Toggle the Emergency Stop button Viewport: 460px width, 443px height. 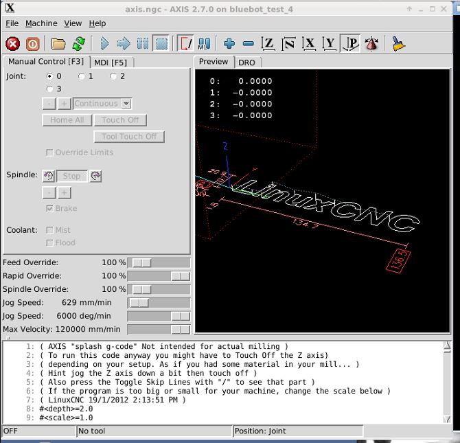tap(12, 44)
